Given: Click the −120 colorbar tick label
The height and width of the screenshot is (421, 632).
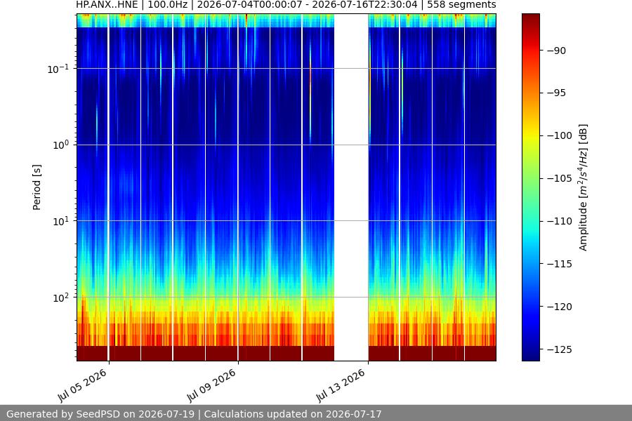Looking at the screenshot, I should click(559, 307).
